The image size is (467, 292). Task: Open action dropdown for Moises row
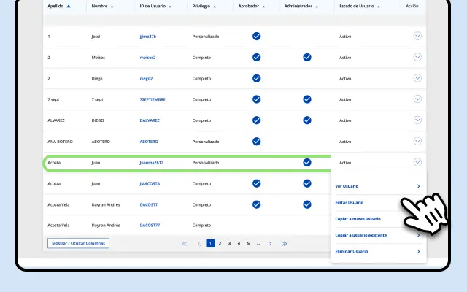click(x=417, y=57)
